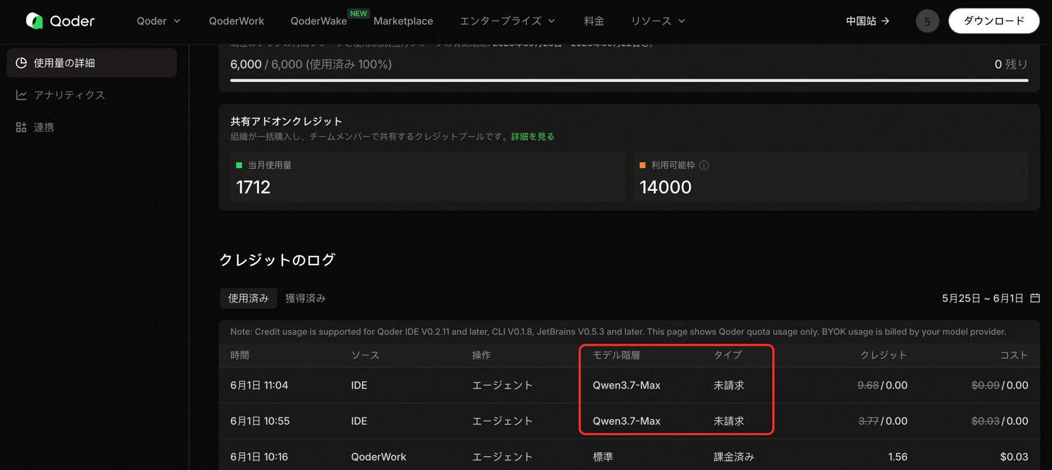
Task: Click the 0 残り remaining text
Action: [x=1011, y=64]
